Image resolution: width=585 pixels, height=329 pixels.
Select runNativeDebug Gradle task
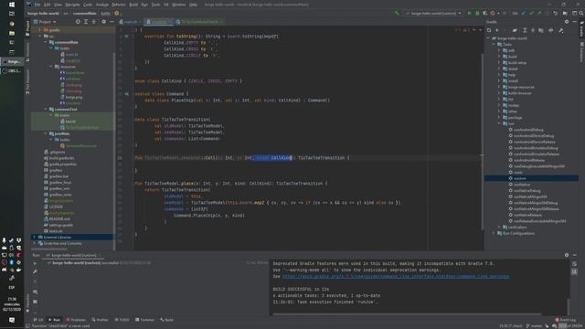point(526,191)
